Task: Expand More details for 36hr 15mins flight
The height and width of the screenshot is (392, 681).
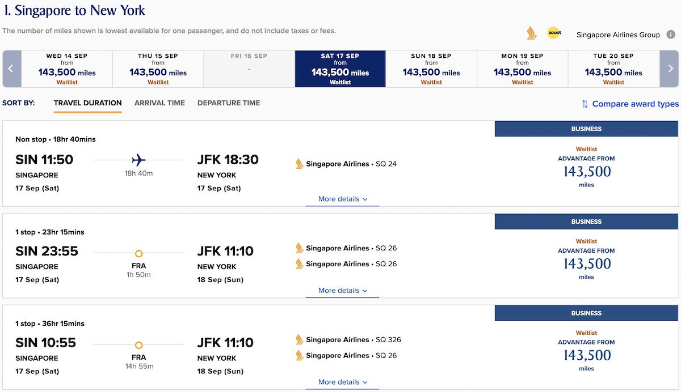Action: point(343,382)
